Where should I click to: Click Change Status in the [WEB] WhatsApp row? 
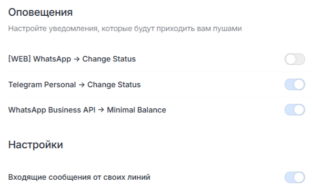(110, 59)
